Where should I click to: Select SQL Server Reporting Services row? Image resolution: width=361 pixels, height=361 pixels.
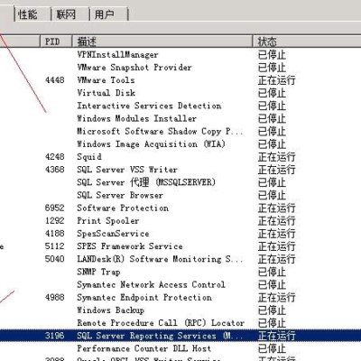click(180, 336)
